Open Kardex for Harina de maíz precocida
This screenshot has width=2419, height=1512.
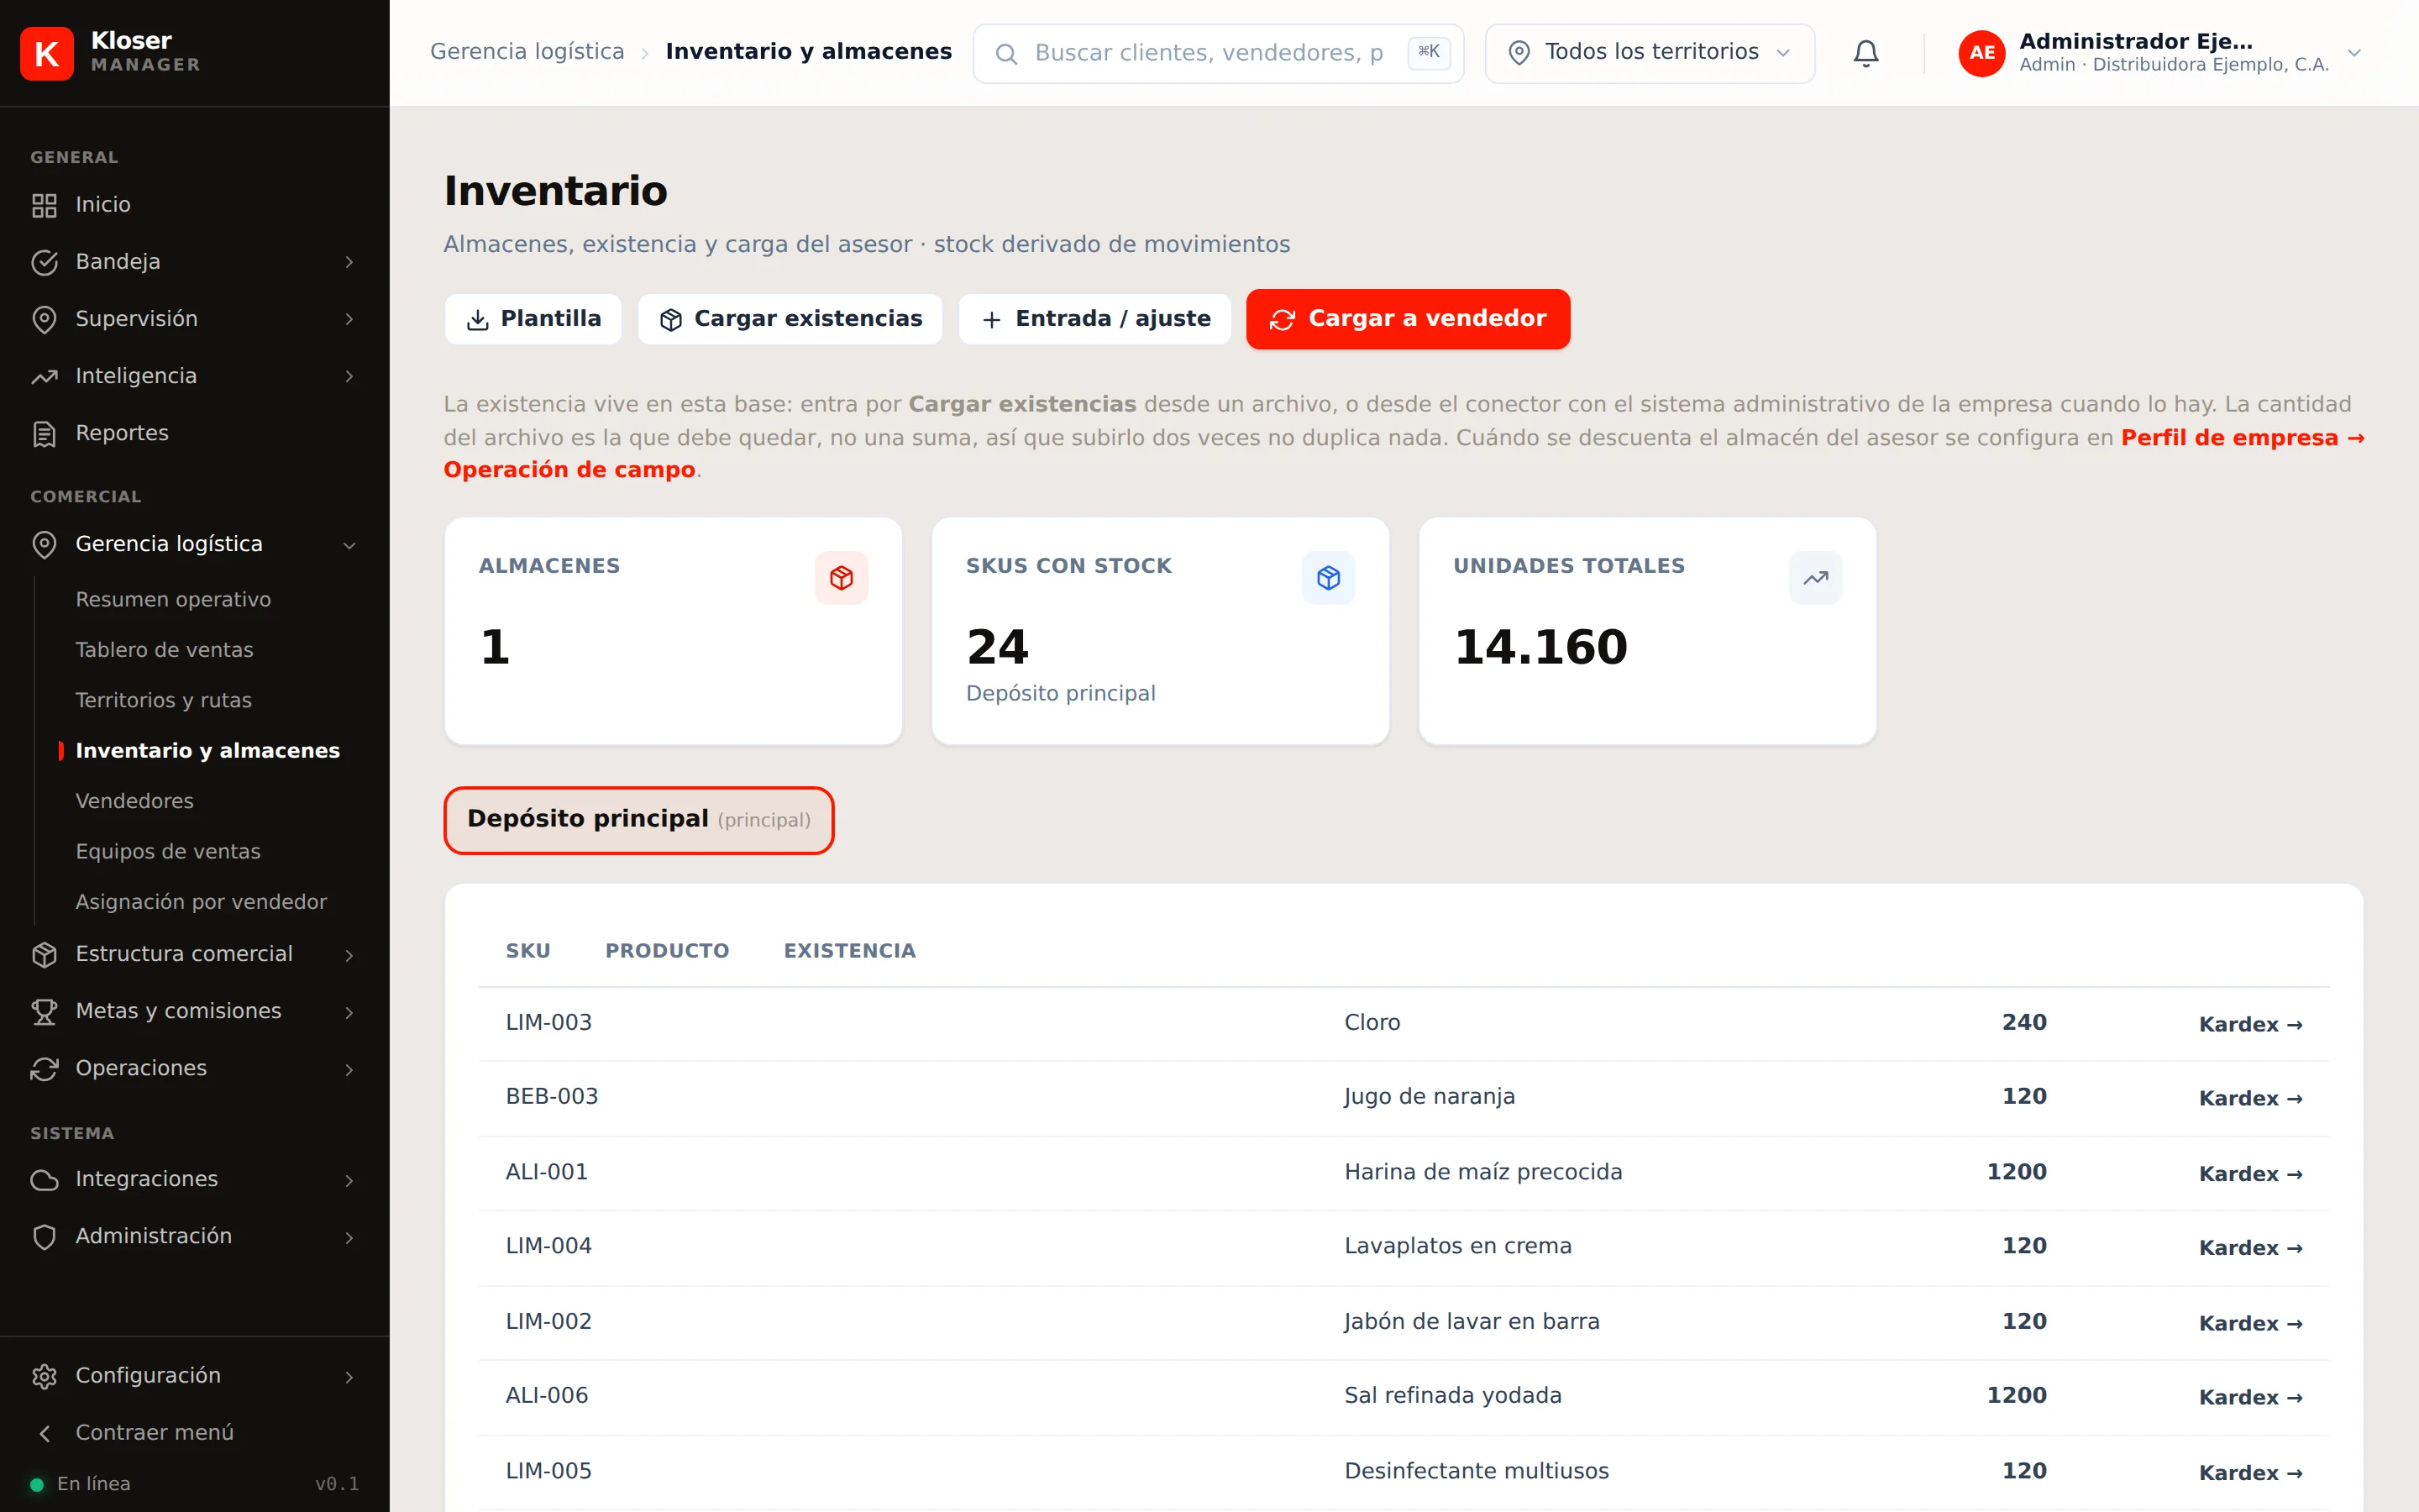[2250, 1173]
